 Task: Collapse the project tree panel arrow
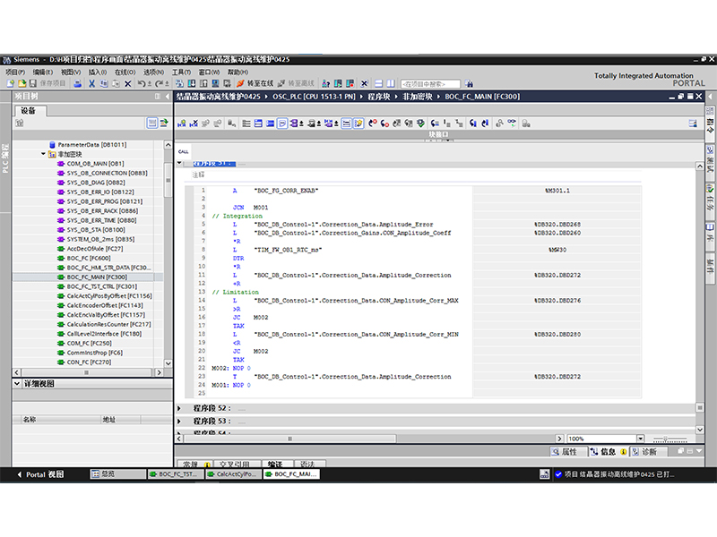[168, 97]
